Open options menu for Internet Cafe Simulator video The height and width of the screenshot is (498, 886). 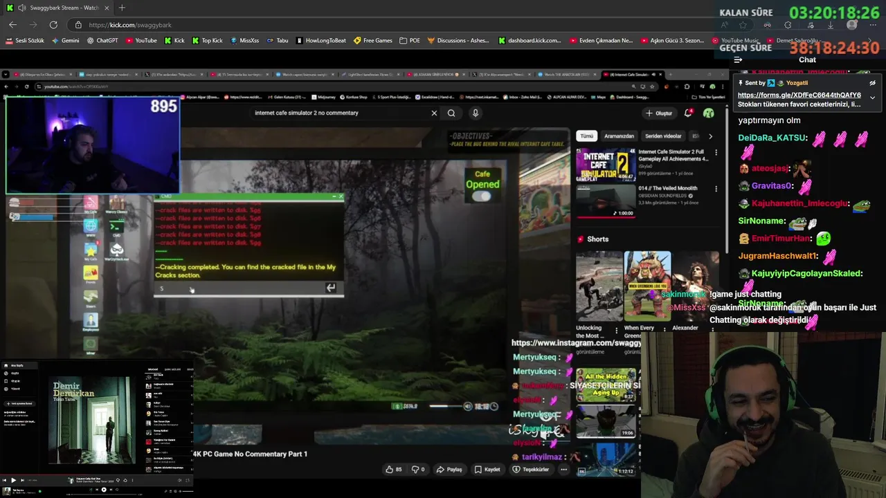tap(716, 153)
